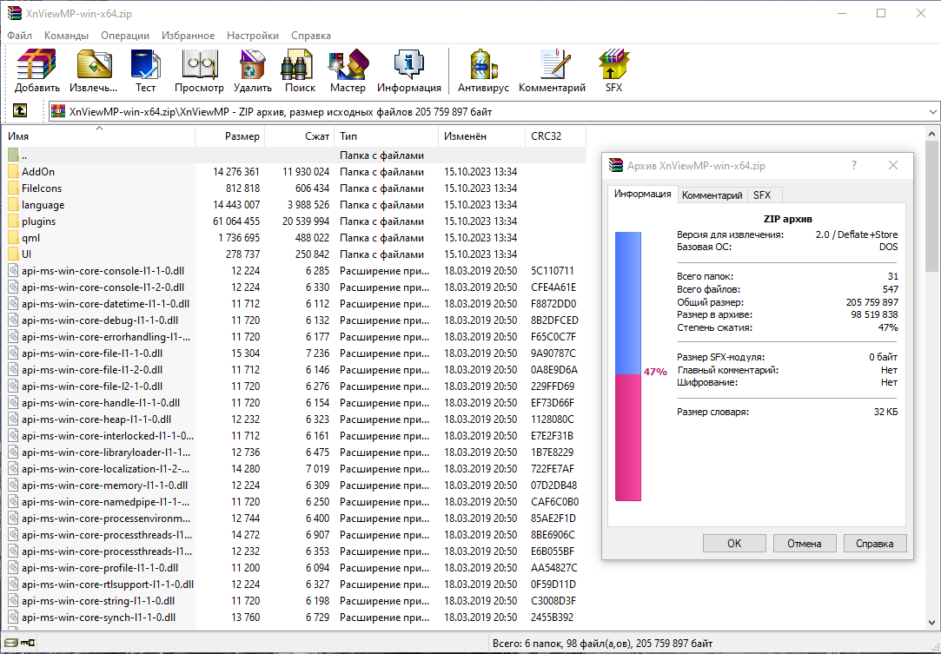Viewport: 941px width, 654px height.
Task: Open the Комментарий toolbar tool
Action: point(554,64)
